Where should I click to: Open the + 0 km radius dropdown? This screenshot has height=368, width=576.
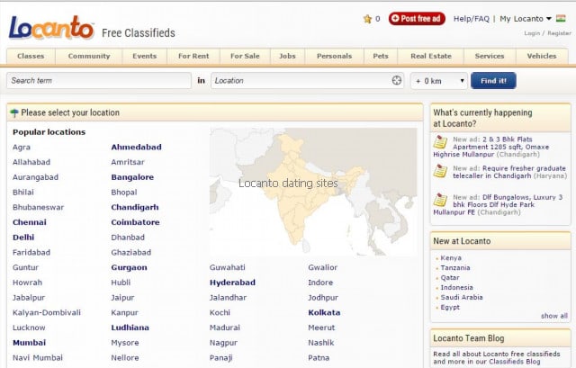(439, 80)
